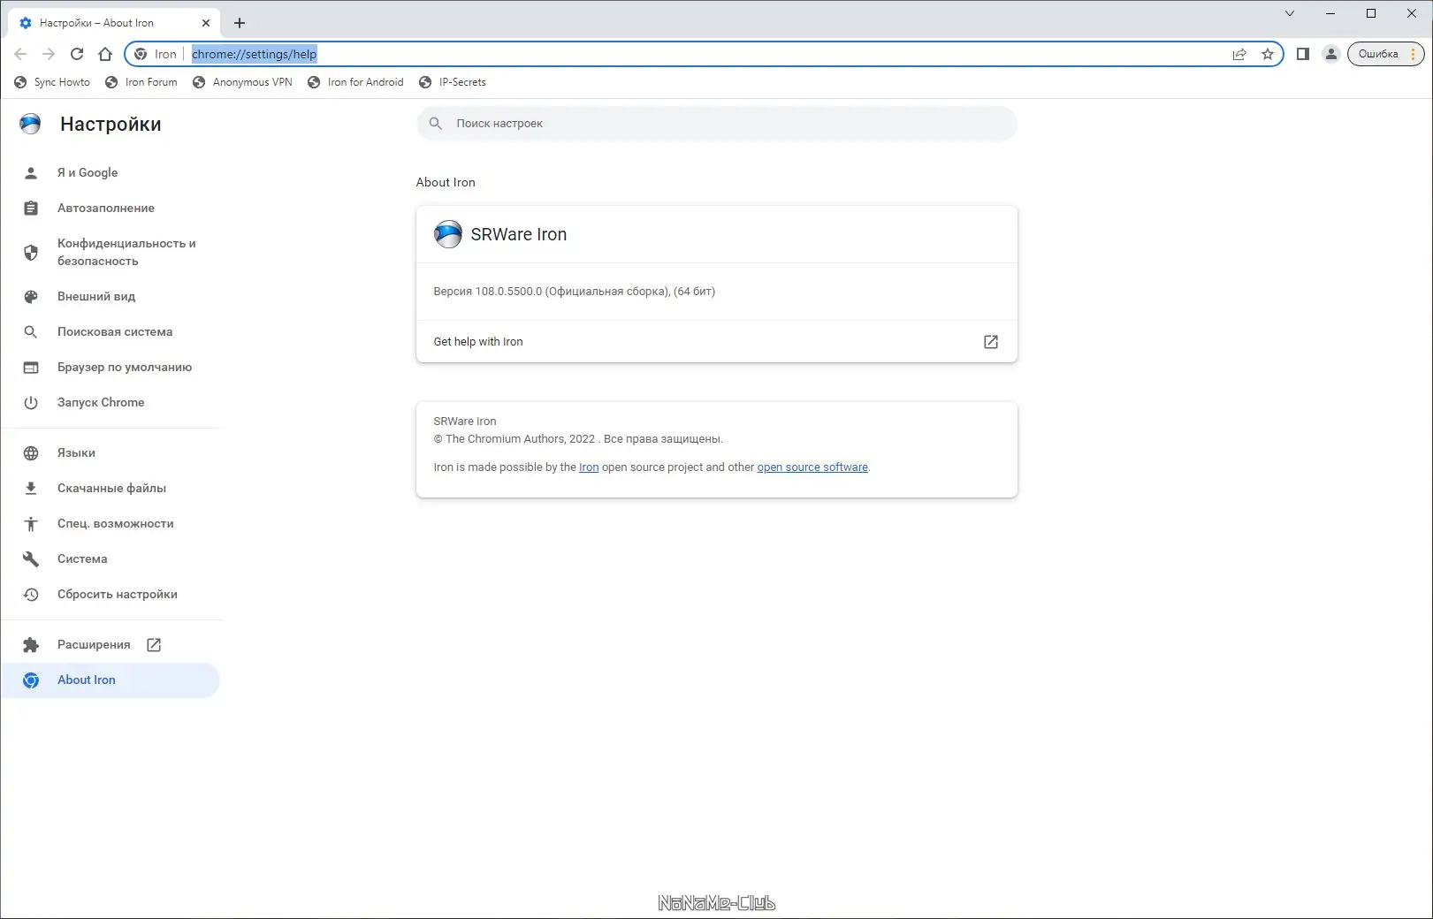Open the open source software link

[x=812, y=467]
